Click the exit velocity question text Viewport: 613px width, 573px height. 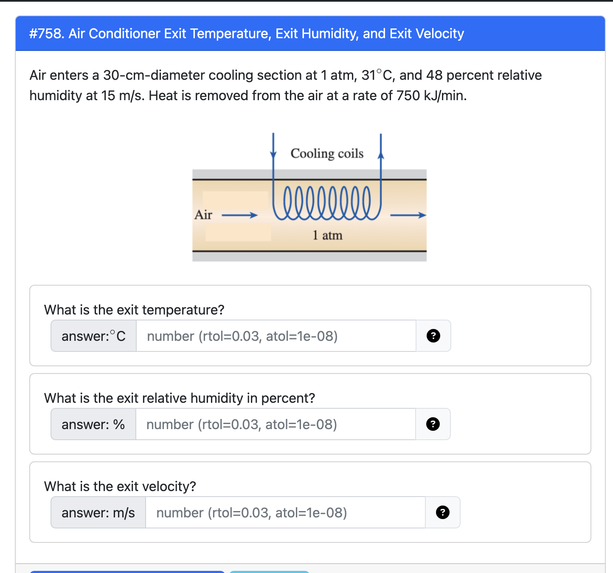pyautogui.click(x=119, y=486)
